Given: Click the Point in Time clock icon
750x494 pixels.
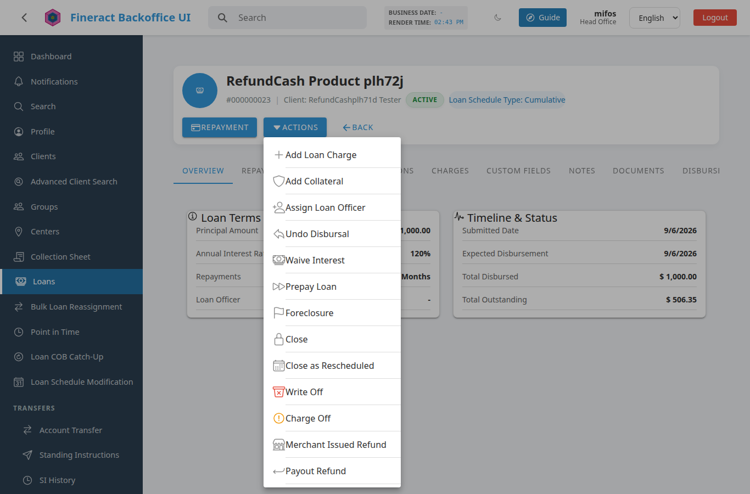Looking at the screenshot, I should coord(19,332).
